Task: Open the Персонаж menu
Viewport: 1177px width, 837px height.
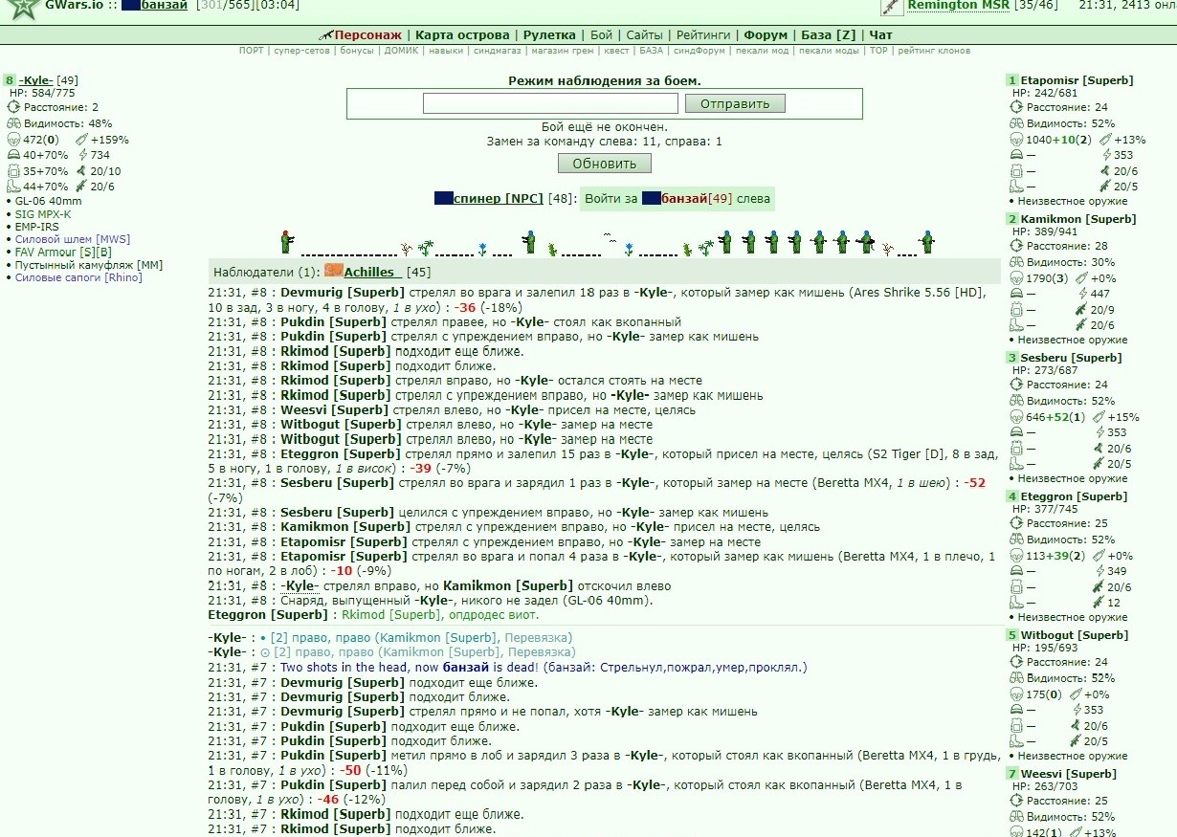Action: [x=368, y=35]
